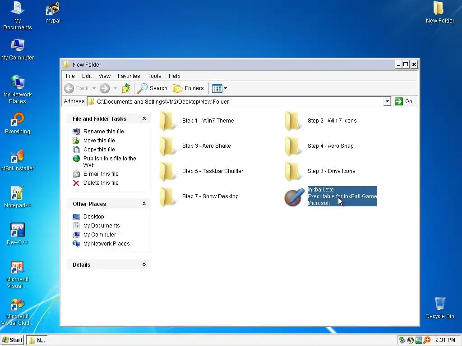Open the Favorites menu
This screenshot has width=462, height=346.
tap(129, 76)
